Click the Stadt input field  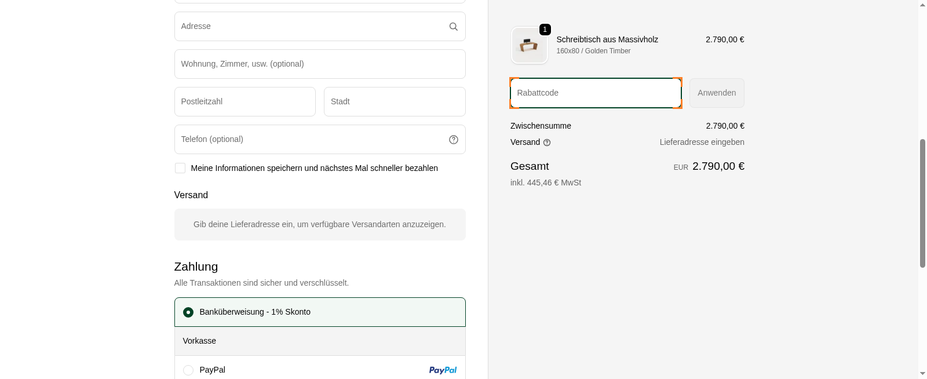395,101
